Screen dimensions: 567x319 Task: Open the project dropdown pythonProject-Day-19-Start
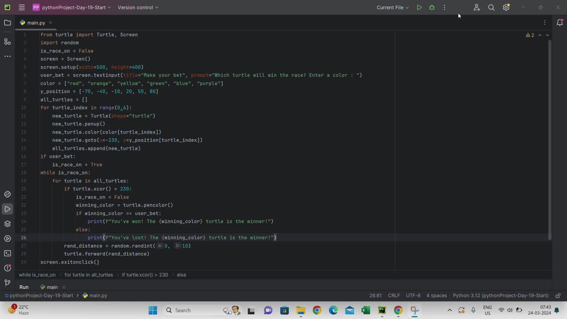pyautogui.click(x=72, y=8)
